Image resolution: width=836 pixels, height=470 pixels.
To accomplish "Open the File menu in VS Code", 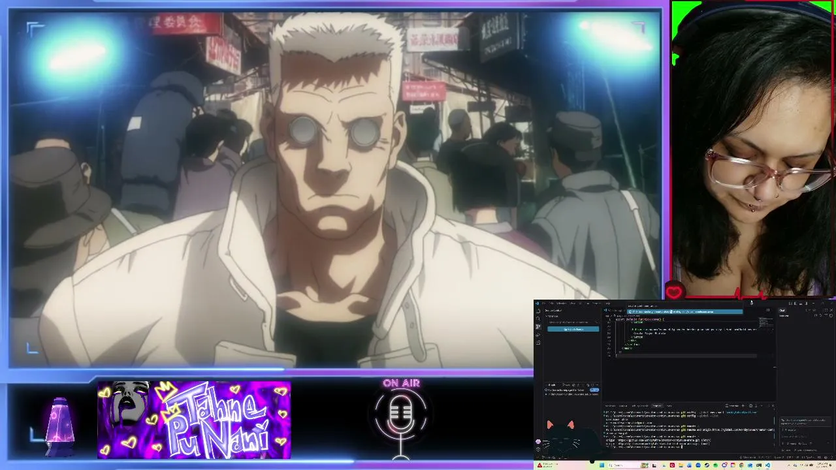I will tap(544, 303).
